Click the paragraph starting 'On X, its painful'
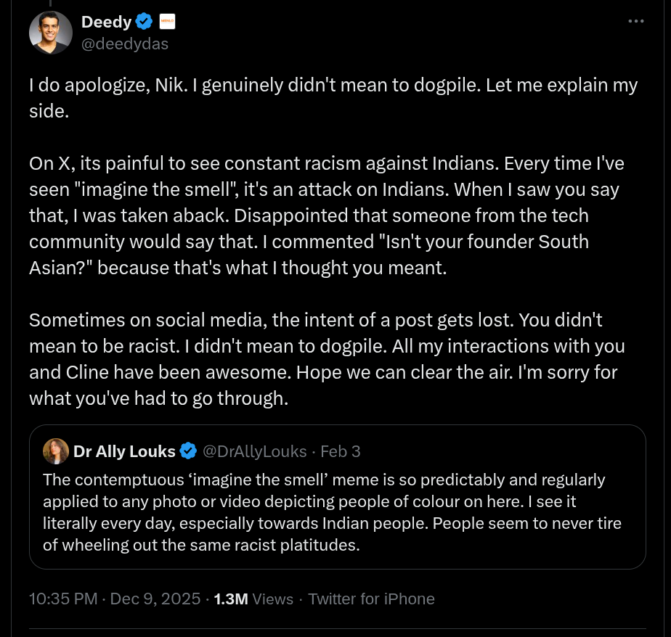This screenshot has height=637, width=671. (x=327, y=215)
